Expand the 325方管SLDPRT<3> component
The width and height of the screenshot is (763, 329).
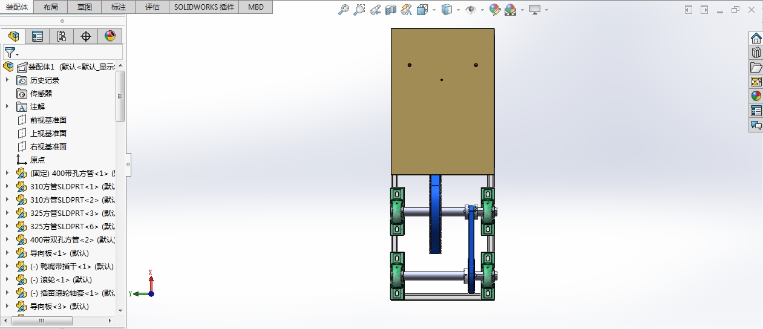tap(7, 213)
